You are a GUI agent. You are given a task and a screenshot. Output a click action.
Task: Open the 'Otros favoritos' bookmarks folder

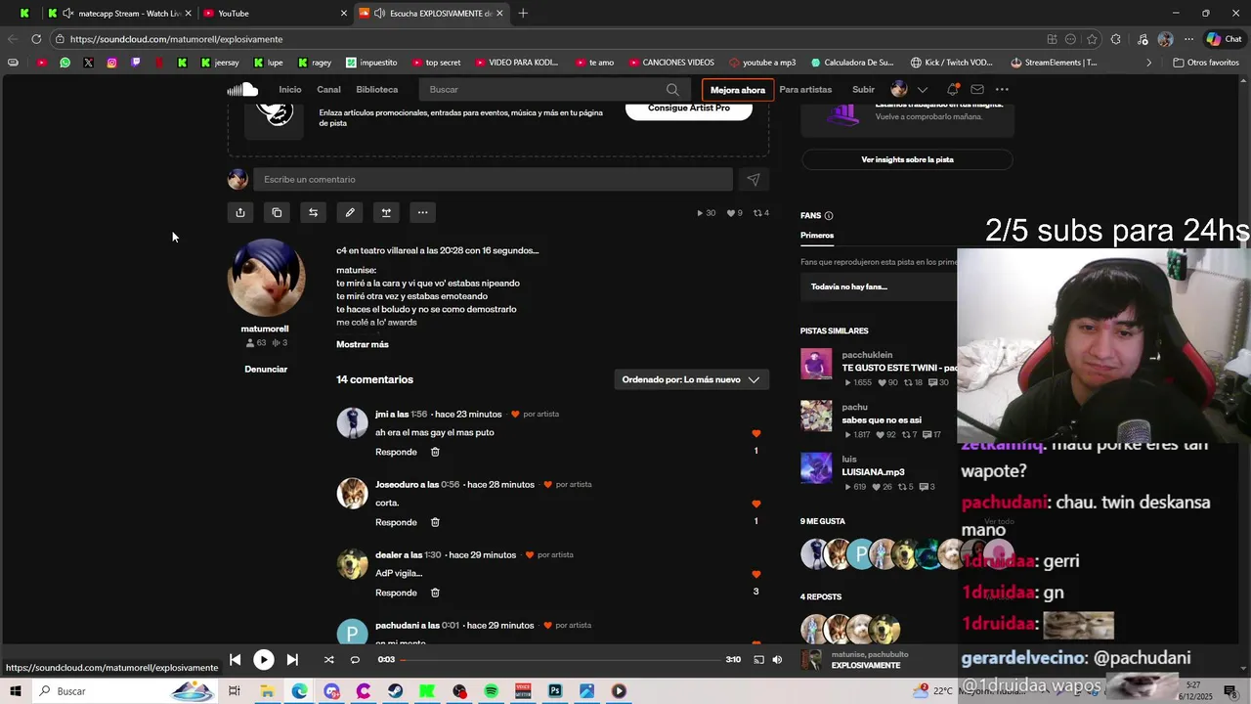[x=1206, y=63]
